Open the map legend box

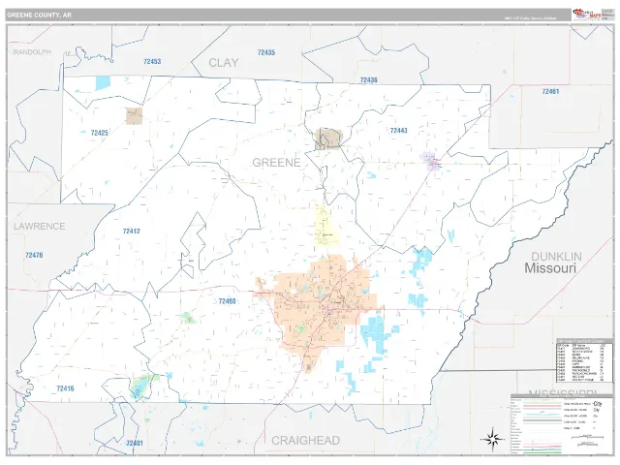click(x=562, y=424)
